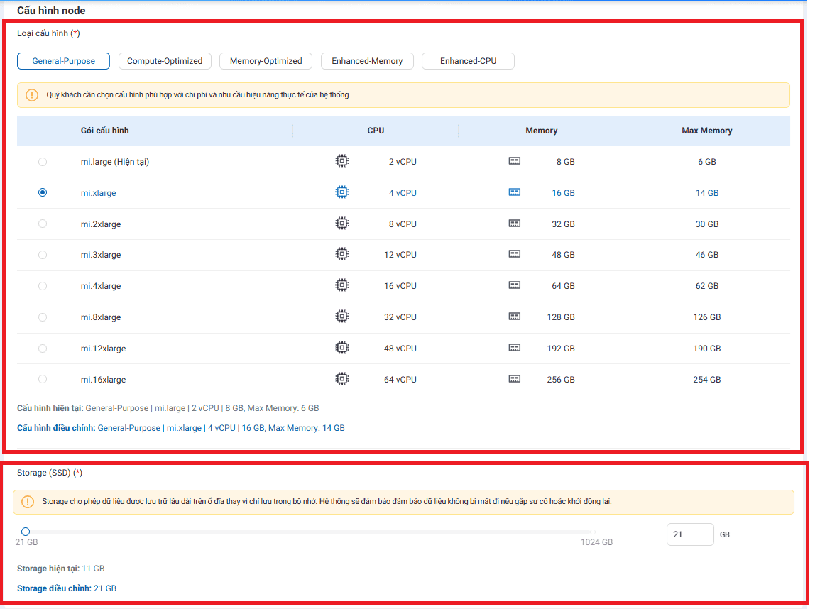Viewport: 815px width, 609px height.
Task: Pick the mi.16xlarge configuration radio button
Action: coord(43,379)
